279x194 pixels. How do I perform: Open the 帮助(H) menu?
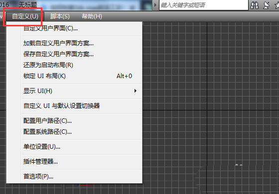pos(92,16)
